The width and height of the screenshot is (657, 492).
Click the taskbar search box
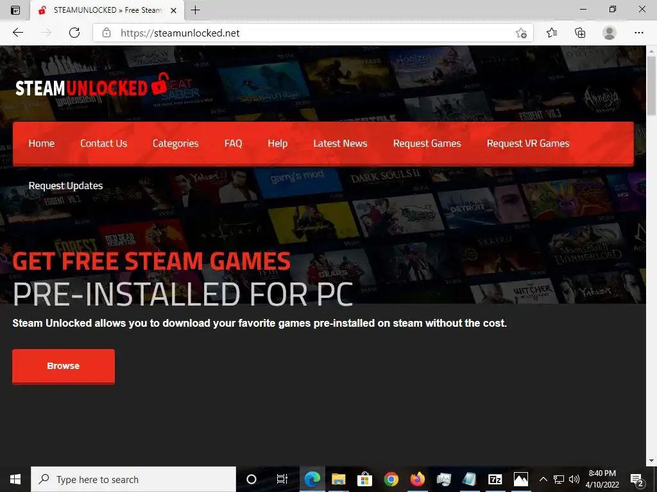tap(133, 479)
